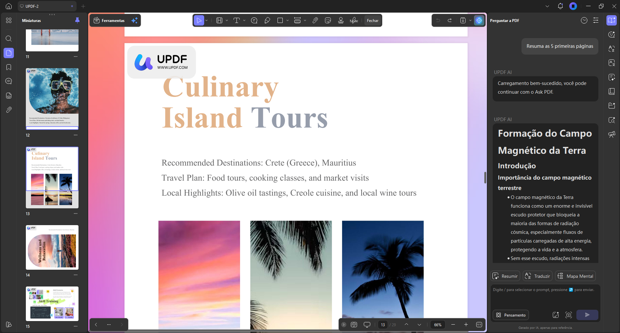The image size is (620, 333).
Task: Expand the shape tool dropdown arrow
Action: click(x=288, y=21)
